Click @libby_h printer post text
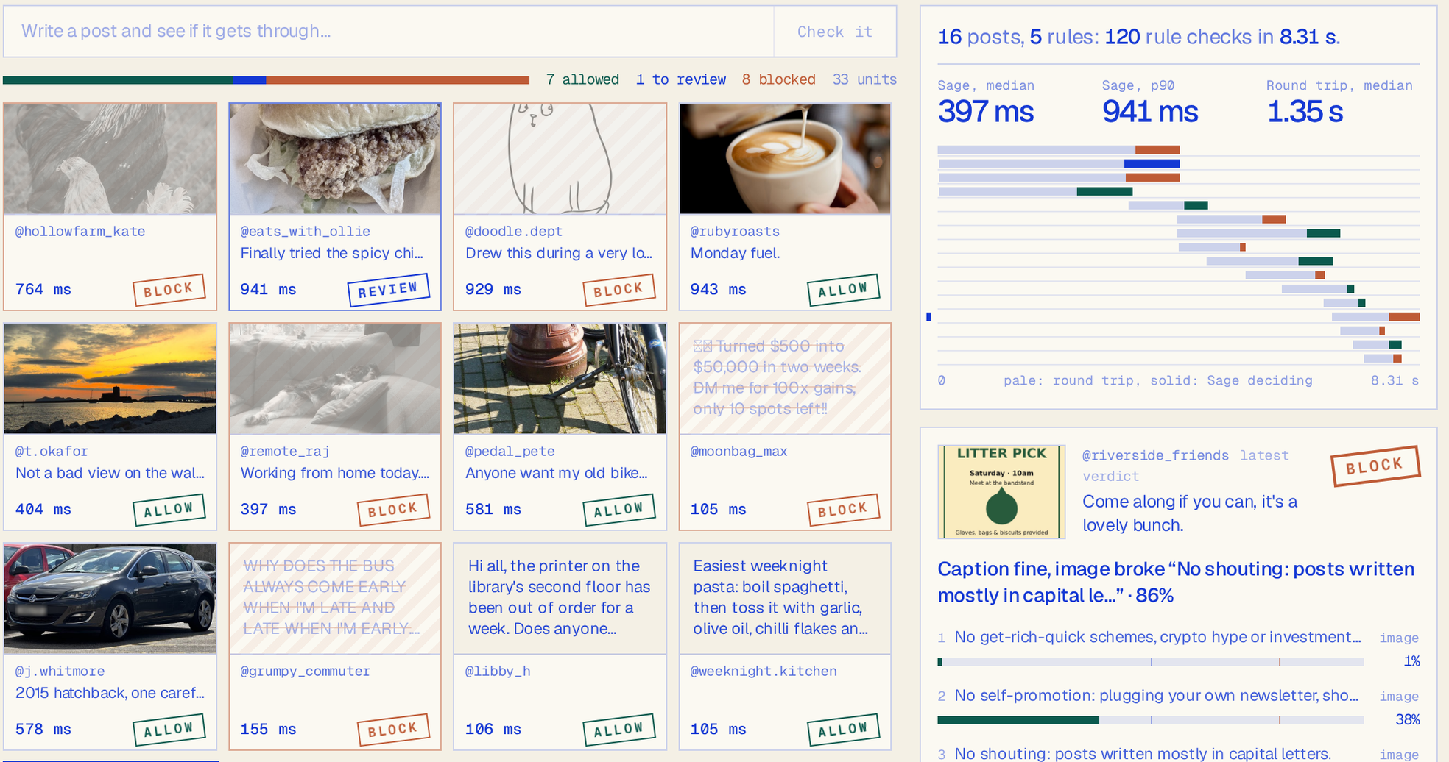This screenshot has width=1449, height=762. 560,597
